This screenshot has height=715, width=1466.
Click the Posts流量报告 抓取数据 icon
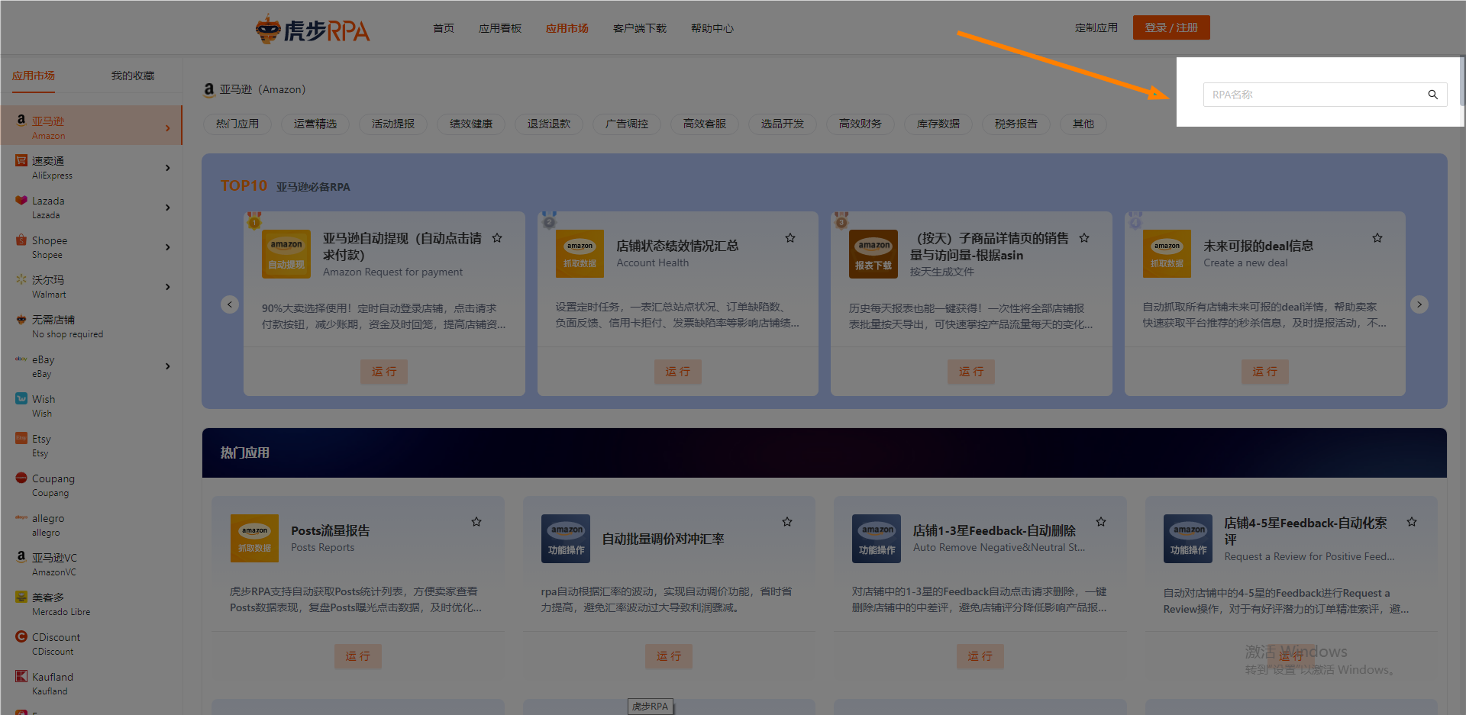254,538
